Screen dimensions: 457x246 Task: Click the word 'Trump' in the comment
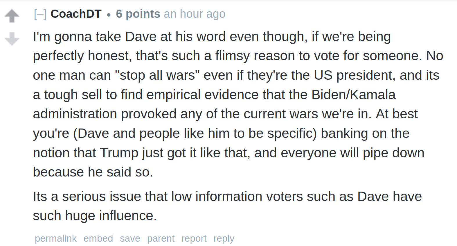pos(119,153)
